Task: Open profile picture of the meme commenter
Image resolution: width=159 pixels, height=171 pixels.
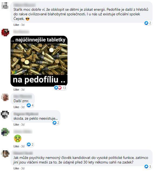Action: pyautogui.click(x=5, y=32)
